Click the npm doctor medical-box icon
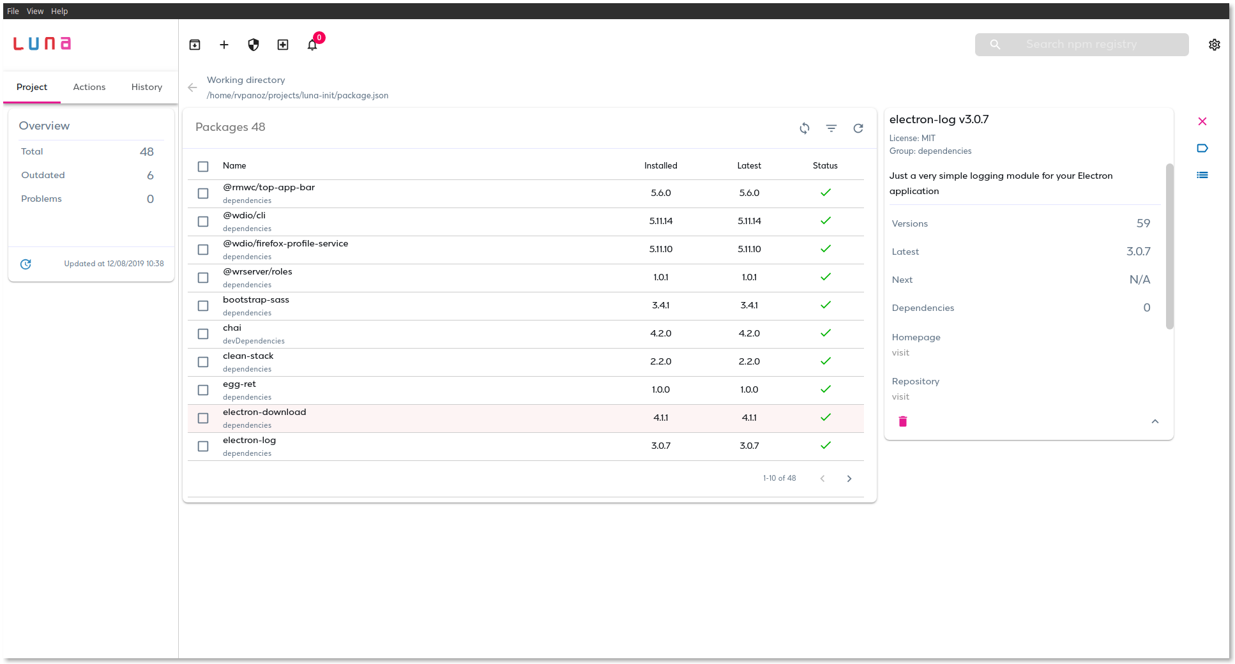This screenshot has height=664, width=1235. [283, 45]
